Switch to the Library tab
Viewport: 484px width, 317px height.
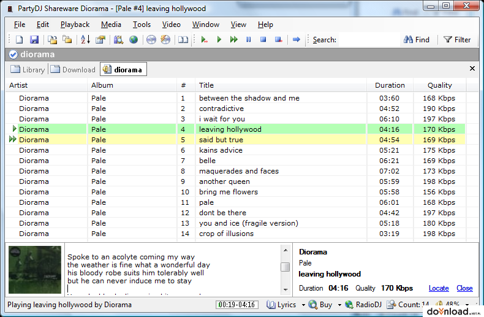coord(28,69)
